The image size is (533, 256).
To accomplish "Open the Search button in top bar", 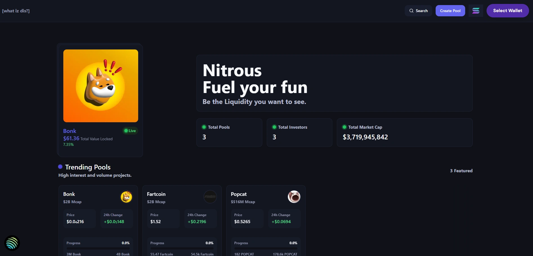I will point(418,11).
